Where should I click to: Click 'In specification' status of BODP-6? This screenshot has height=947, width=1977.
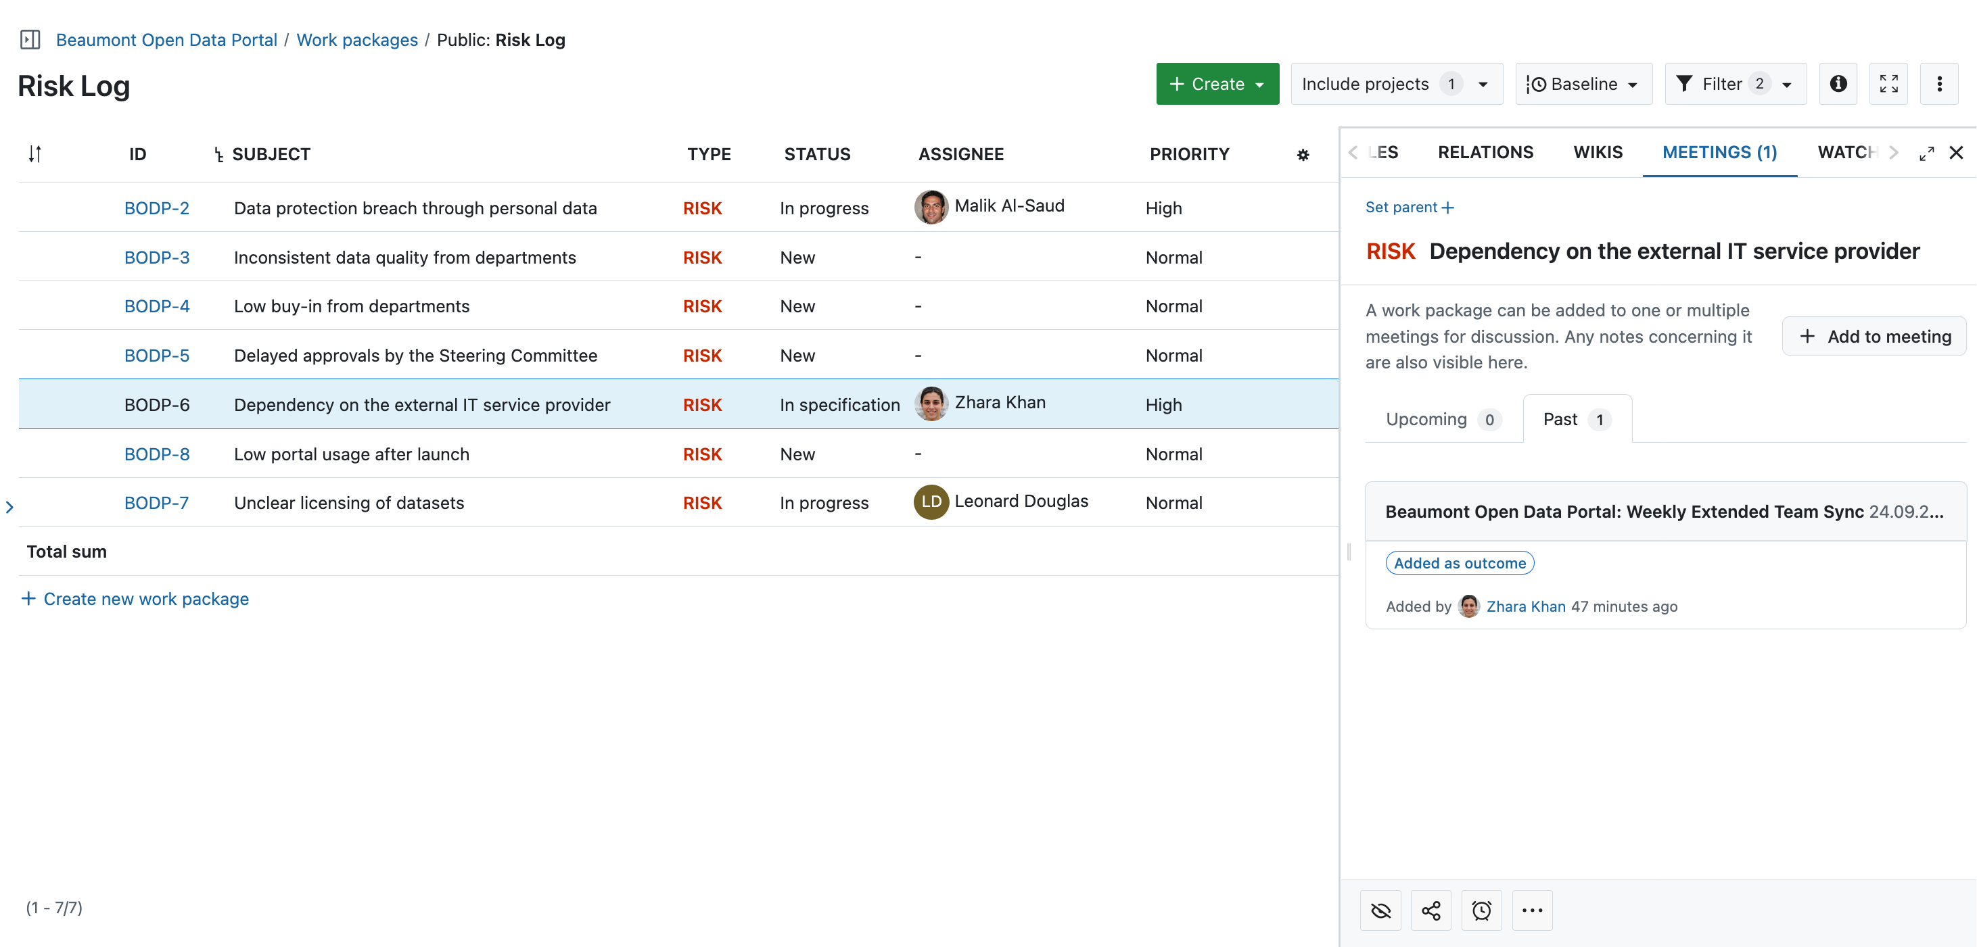(839, 405)
